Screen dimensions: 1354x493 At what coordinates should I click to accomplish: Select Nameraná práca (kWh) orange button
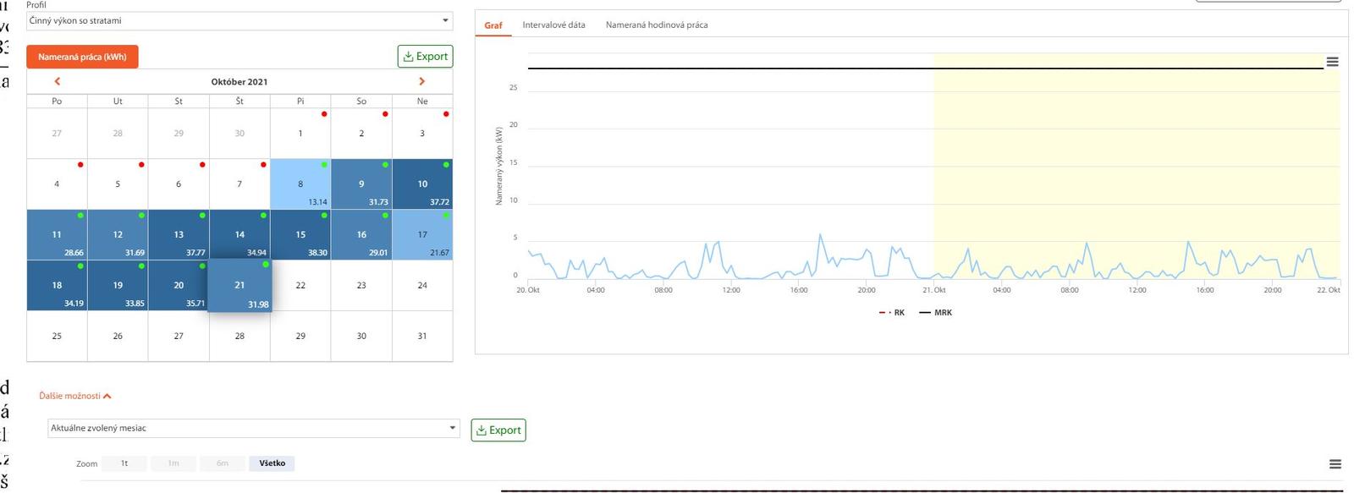click(x=82, y=57)
